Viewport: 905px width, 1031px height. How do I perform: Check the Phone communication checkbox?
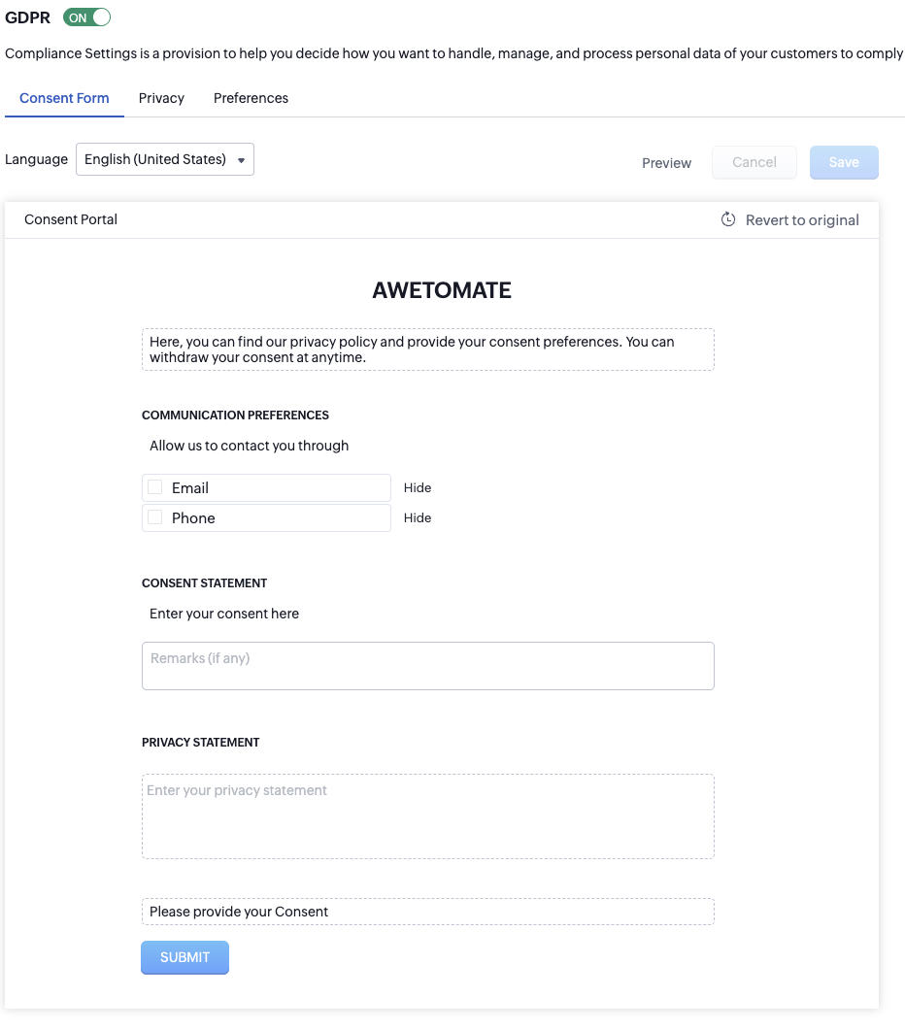tap(155, 517)
